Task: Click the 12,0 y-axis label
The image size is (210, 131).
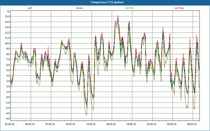Action: (x=8, y=32)
